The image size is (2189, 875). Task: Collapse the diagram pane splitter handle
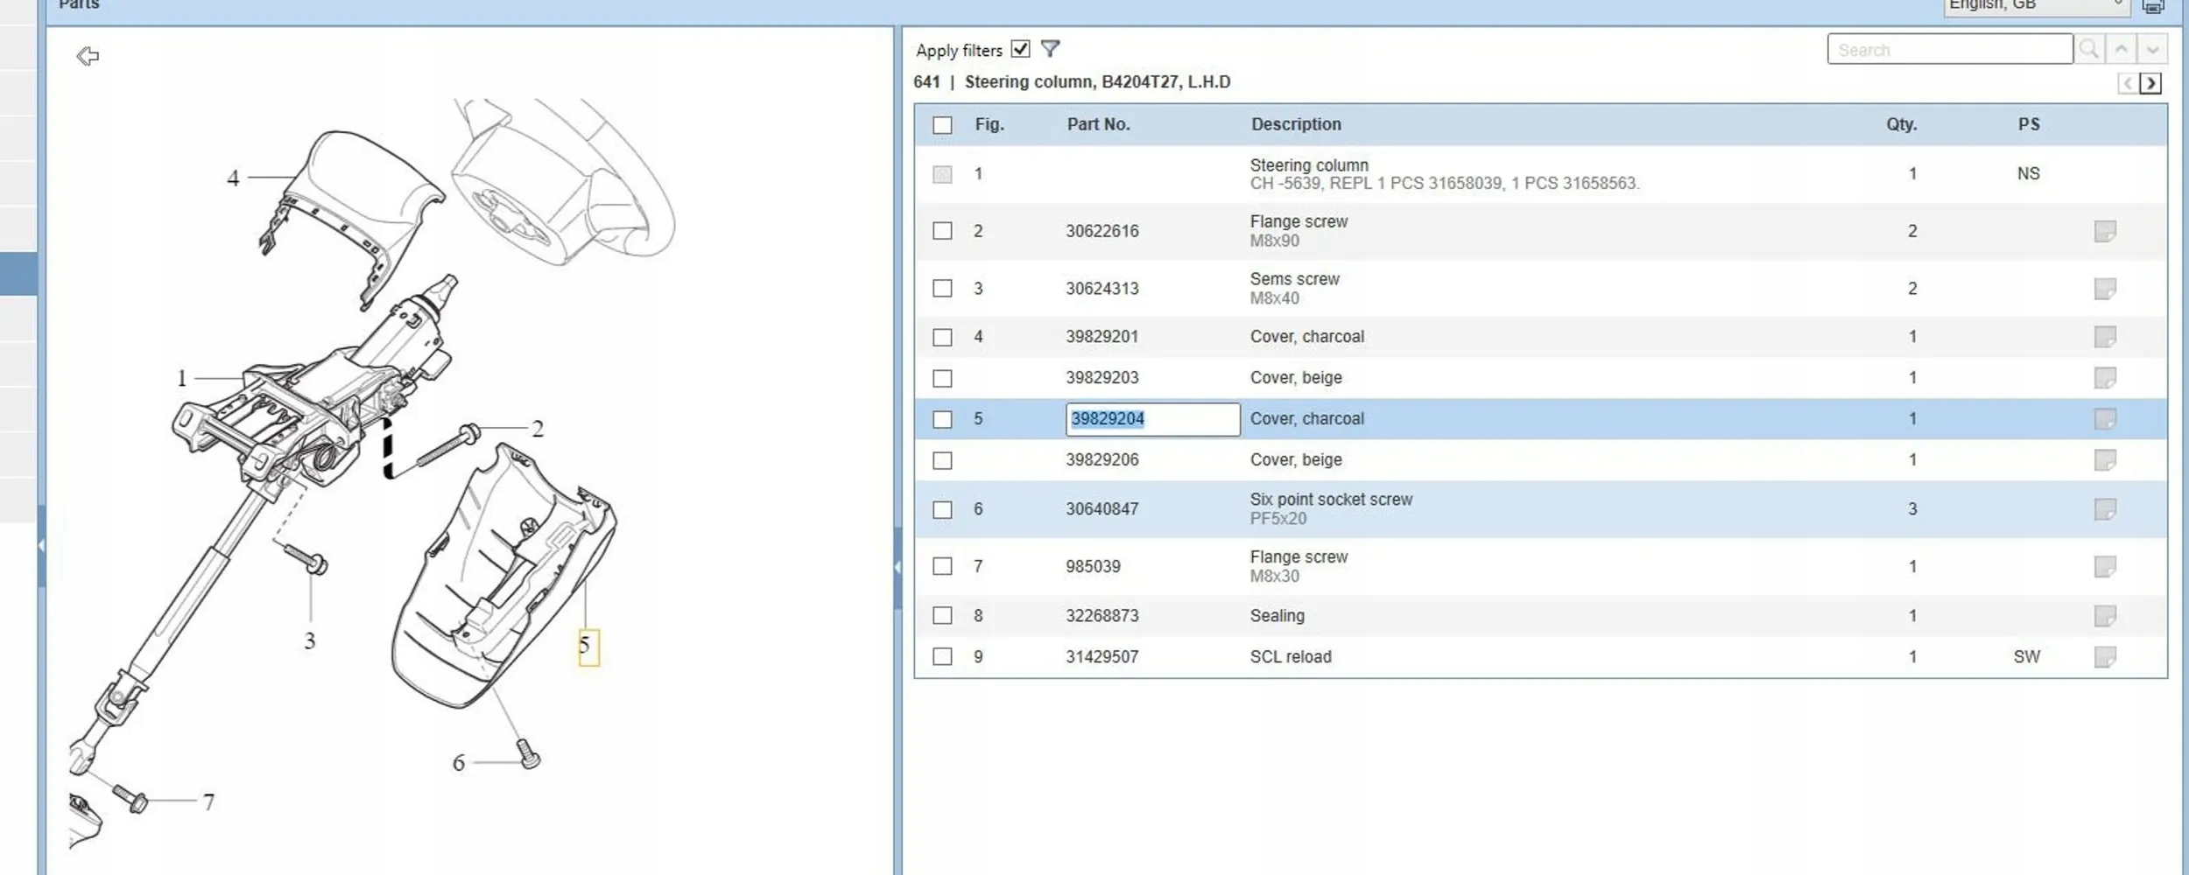point(897,567)
